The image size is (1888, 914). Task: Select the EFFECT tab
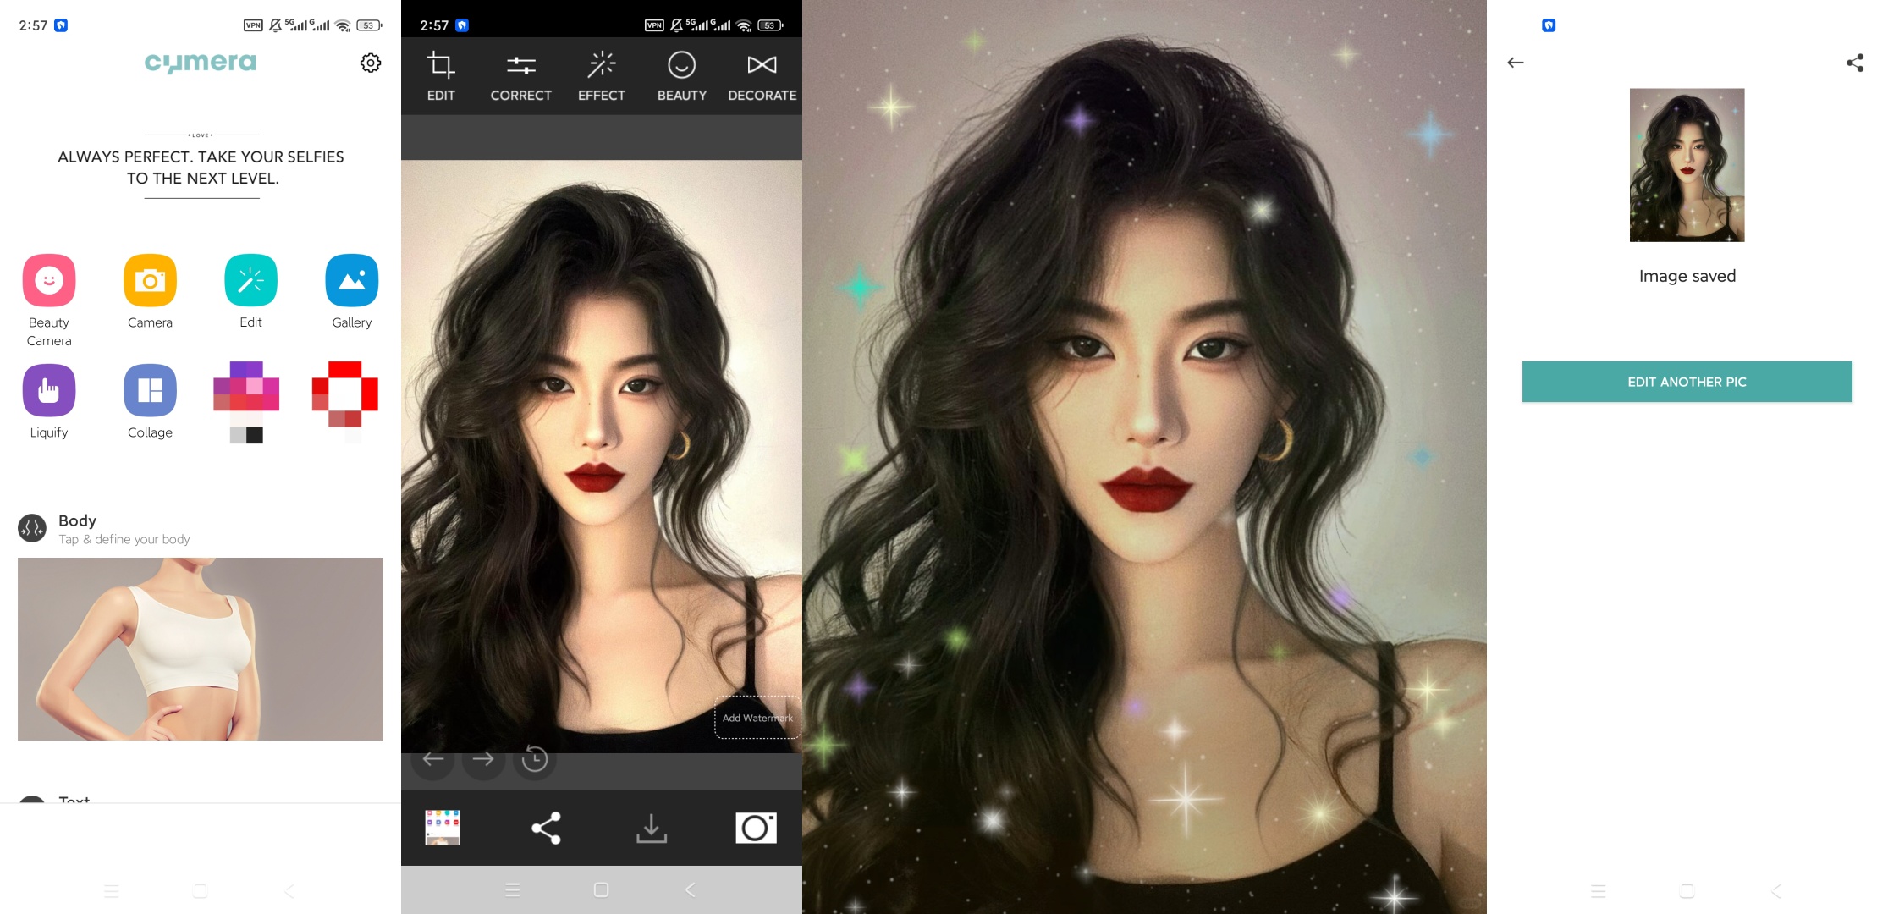pos(602,76)
